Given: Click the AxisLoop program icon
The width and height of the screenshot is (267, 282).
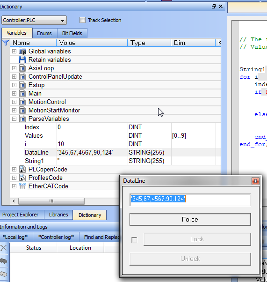Looking at the screenshot, I should pyautogui.click(x=22, y=68).
